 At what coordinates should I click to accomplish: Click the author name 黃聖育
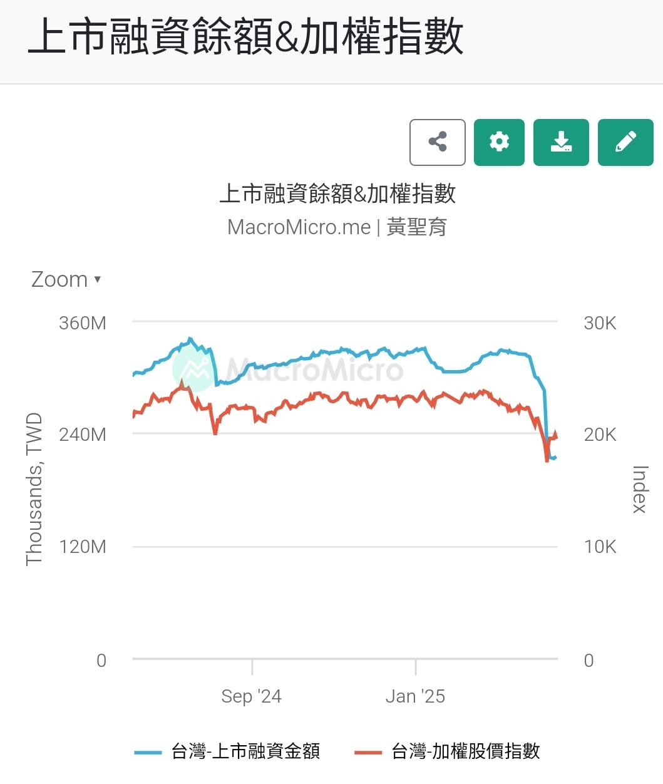[417, 227]
